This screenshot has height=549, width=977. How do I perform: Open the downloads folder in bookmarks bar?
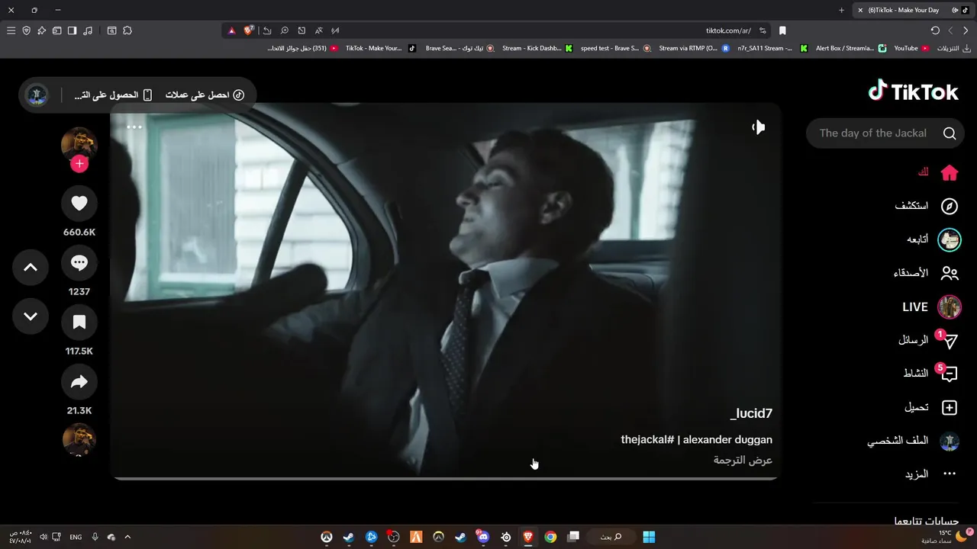coord(953,48)
